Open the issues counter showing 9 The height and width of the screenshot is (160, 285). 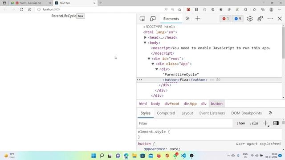pos(238,19)
